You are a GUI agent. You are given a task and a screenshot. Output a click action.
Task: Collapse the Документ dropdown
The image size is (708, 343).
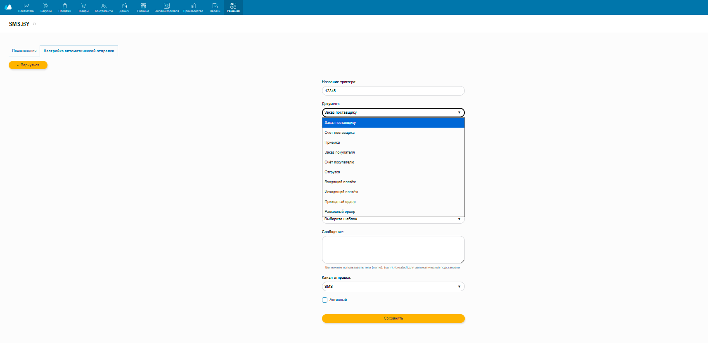tap(393, 112)
